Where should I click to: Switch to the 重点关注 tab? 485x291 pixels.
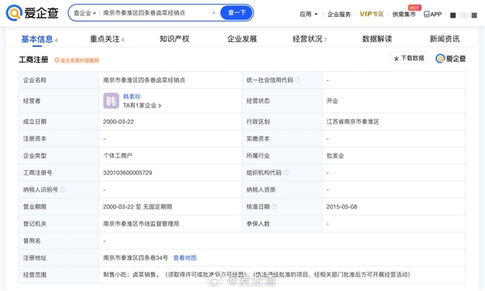[107, 39]
